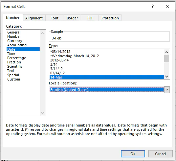Choose the 03/14/12 date type
This screenshot has height=161, width=176.
107,73
